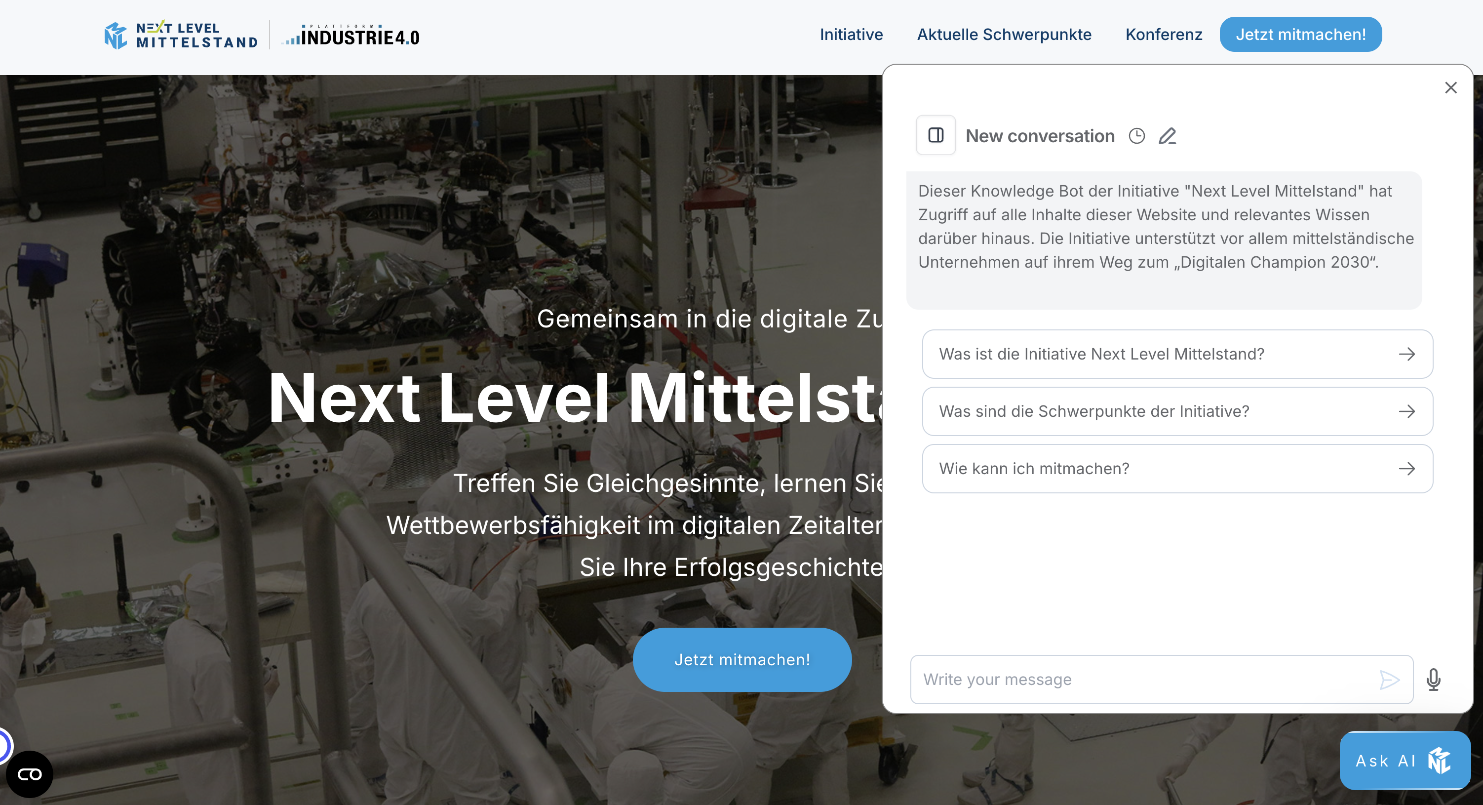The height and width of the screenshot is (805, 1483).
Task: Focus the 'Write your message' field
Action: [x=1162, y=680]
